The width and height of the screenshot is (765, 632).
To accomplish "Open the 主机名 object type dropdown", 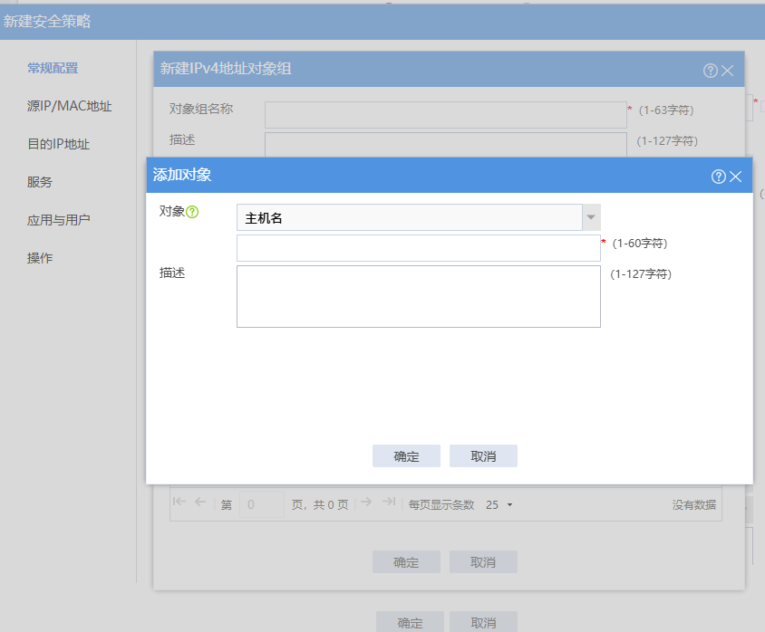I will pyautogui.click(x=591, y=217).
